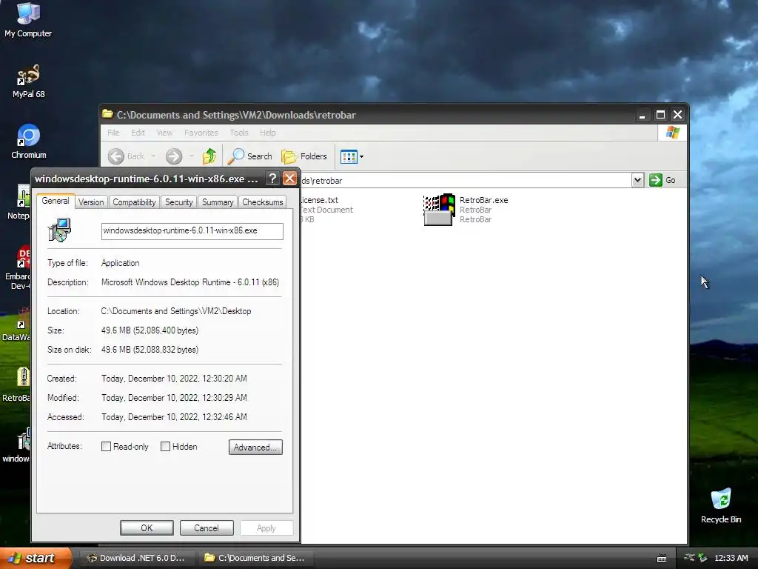Click the Forward arrow in Explorer
This screenshot has height=569, width=758.
tap(174, 156)
